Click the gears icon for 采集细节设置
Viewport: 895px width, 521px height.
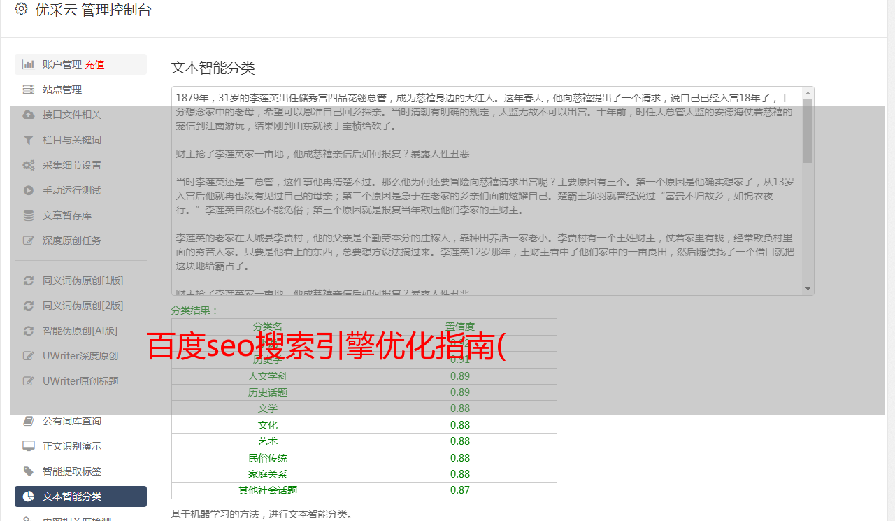pos(29,165)
